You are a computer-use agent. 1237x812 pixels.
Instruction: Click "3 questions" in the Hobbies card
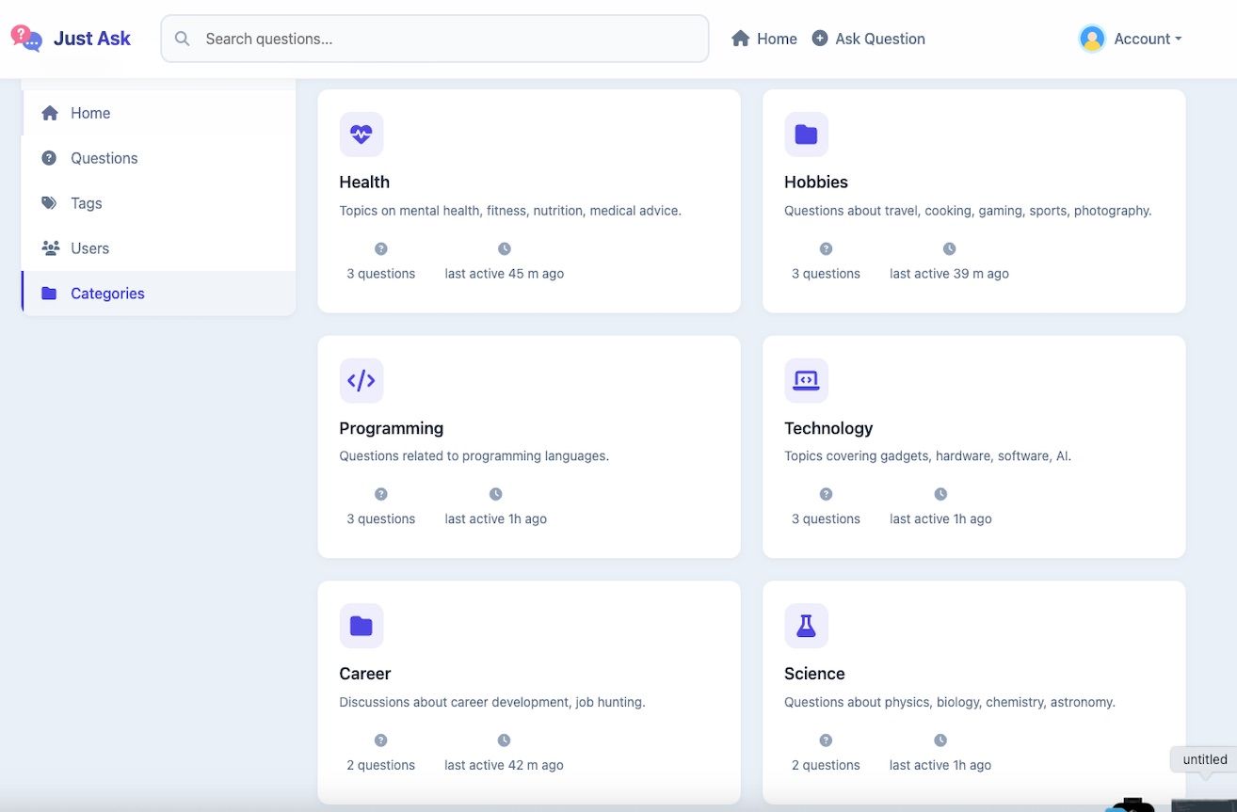tap(826, 274)
